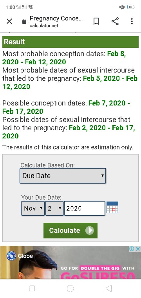The width and height of the screenshot is (141, 298).
Task: Expand the Due Date calculation dropdown
Action: (63, 176)
